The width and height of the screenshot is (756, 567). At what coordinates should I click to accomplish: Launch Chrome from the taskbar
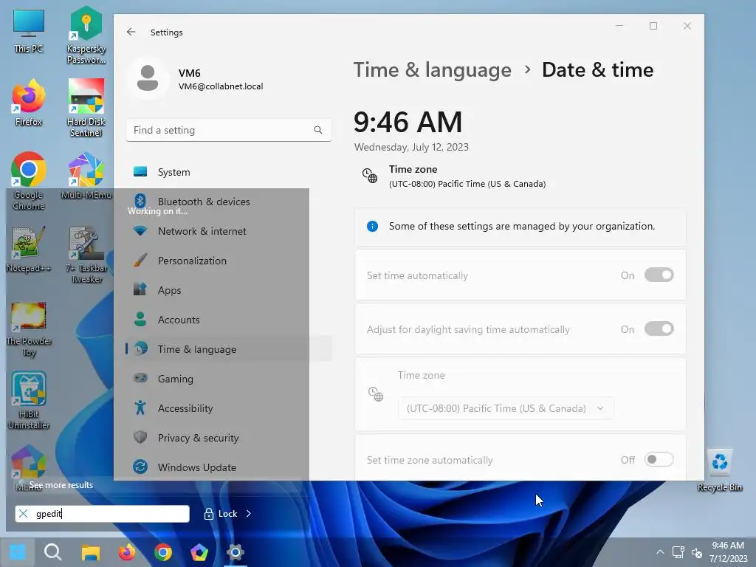pyautogui.click(x=163, y=552)
